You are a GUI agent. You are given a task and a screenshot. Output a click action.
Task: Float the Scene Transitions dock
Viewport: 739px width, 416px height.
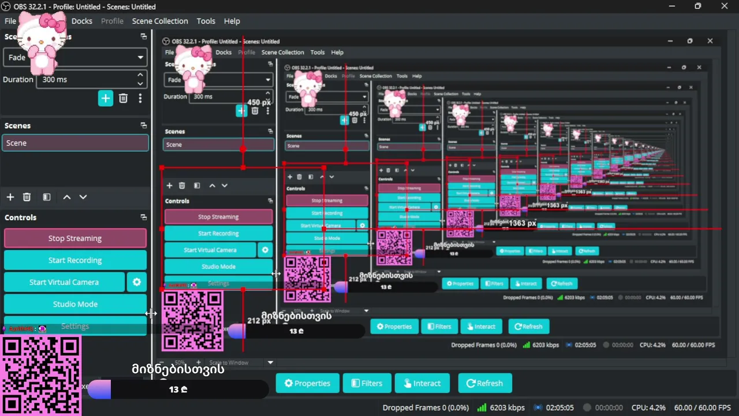(x=143, y=36)
